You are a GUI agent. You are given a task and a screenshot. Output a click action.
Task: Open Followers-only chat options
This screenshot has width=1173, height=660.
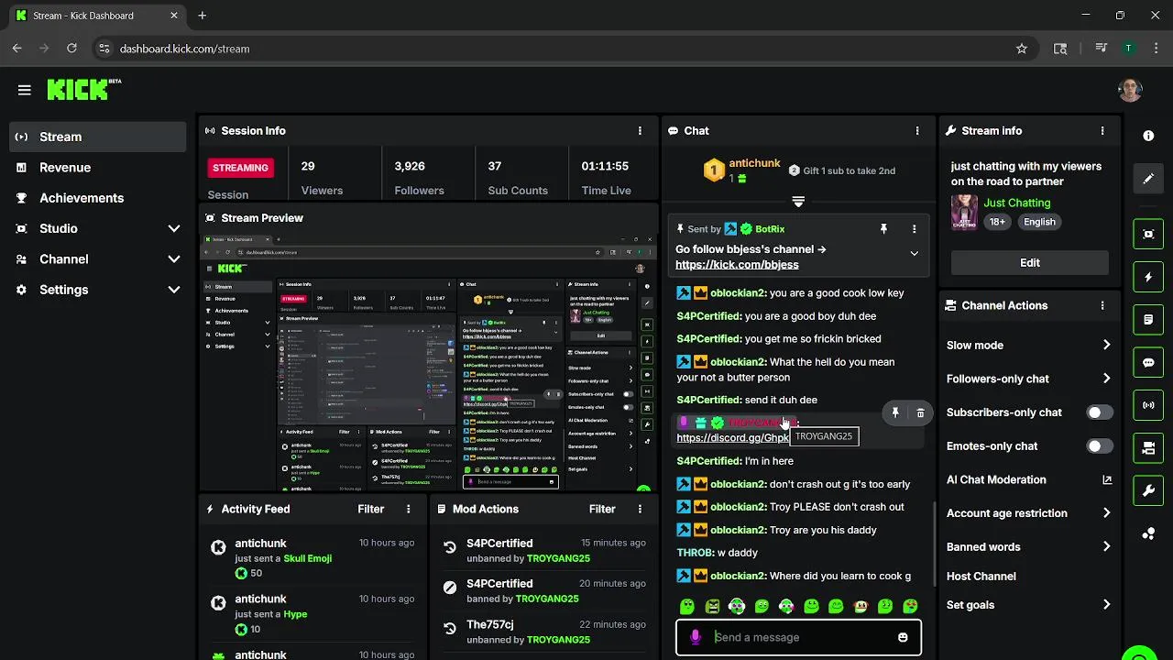point(1029,379)
